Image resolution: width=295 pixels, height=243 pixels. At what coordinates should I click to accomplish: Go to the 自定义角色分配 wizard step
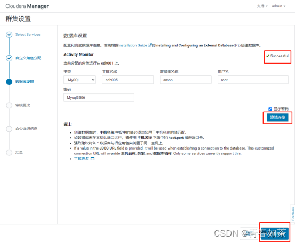[28, 58]
